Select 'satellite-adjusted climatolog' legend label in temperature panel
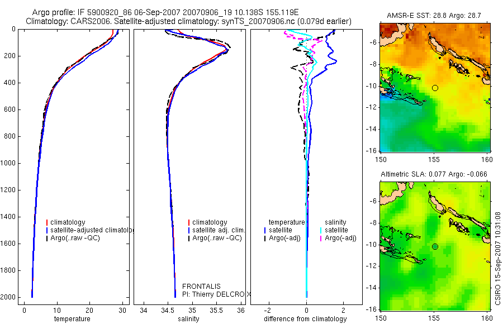 [92, 230]
